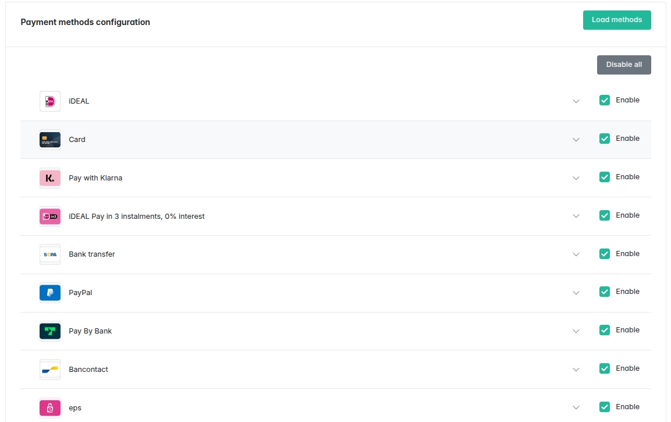Viewport: 671px width, 422px height.
Task: Click the Pay By Bank icon
Action: coord(50,331)
